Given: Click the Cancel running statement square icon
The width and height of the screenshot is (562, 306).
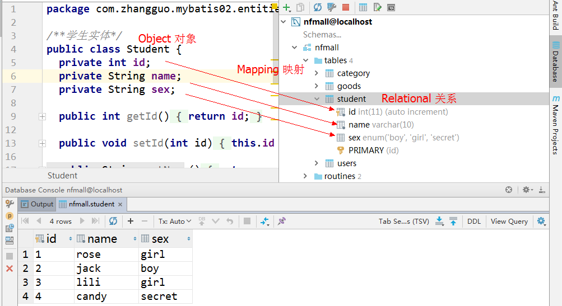Looking at the screenshot, I should point(247,221).
